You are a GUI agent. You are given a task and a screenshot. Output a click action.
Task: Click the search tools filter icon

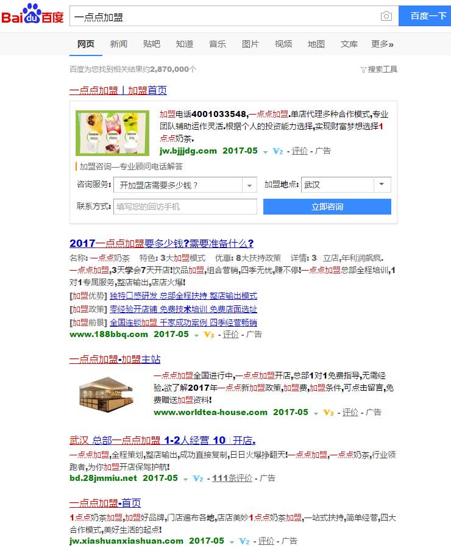coord(363,69)
